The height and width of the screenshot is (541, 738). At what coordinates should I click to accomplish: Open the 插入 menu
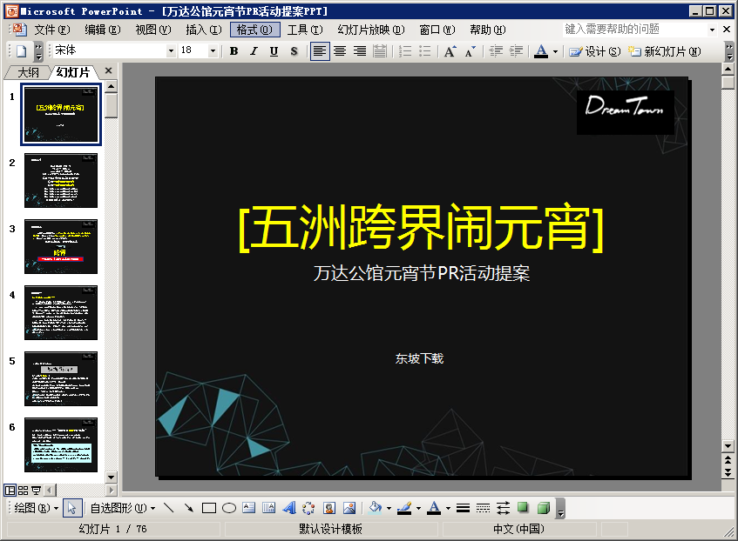pos(204,30)
